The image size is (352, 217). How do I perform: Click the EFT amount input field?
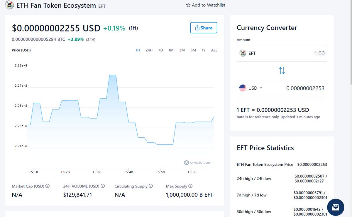click(282, 53)
